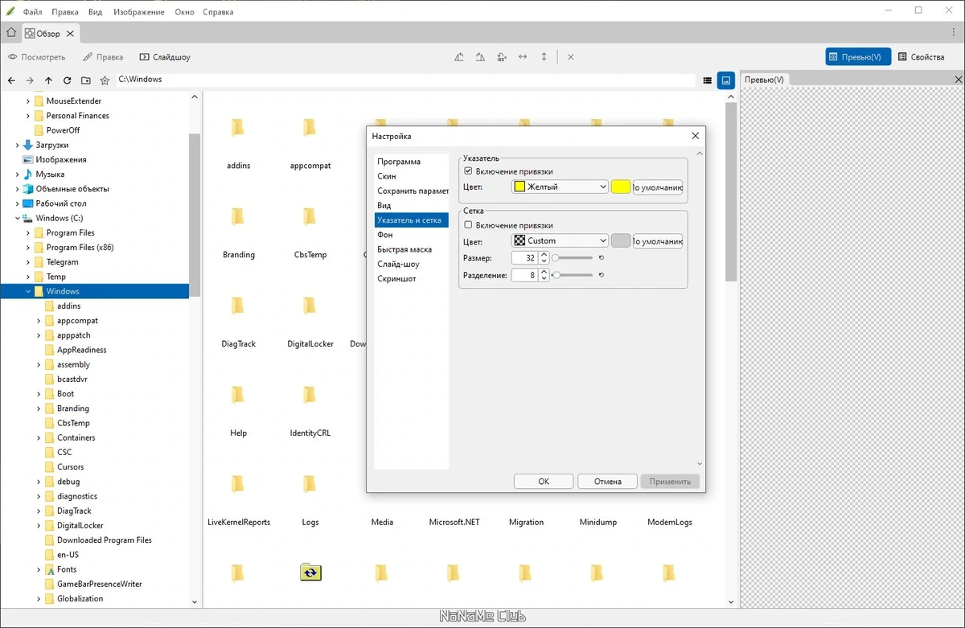Screen dimensions: 965x628
Task: Open the Вид menu in menu bar
Action: click(x=96, y=12)
